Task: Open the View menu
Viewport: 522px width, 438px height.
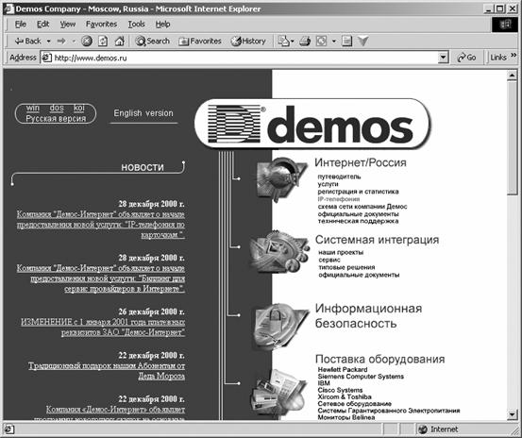Action: pyautogui.click(x=68, y=25)
